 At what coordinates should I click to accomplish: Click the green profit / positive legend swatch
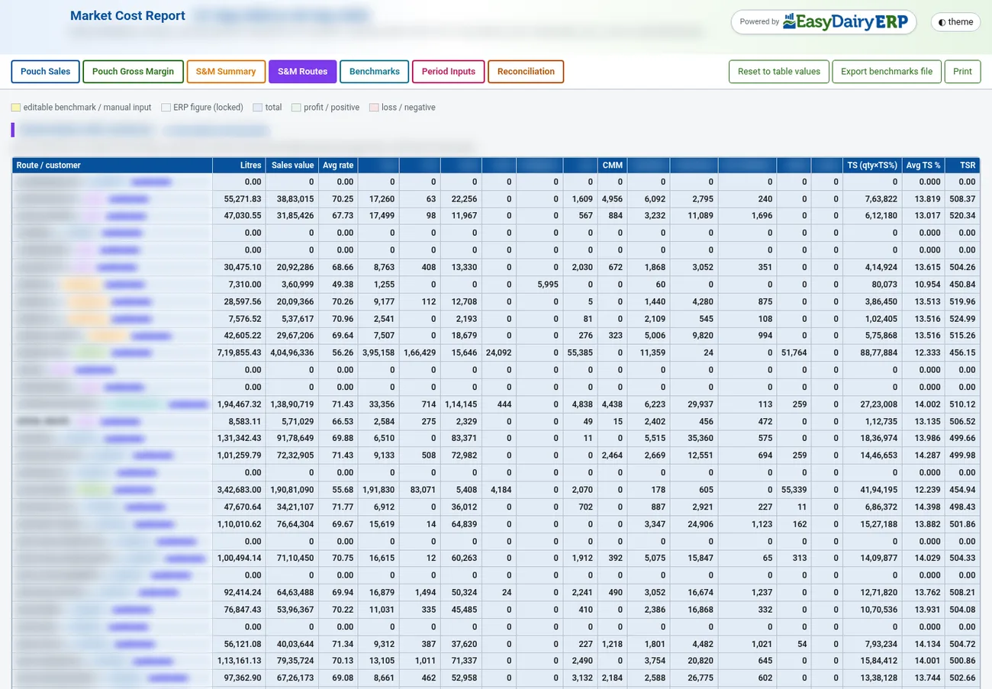296,108
